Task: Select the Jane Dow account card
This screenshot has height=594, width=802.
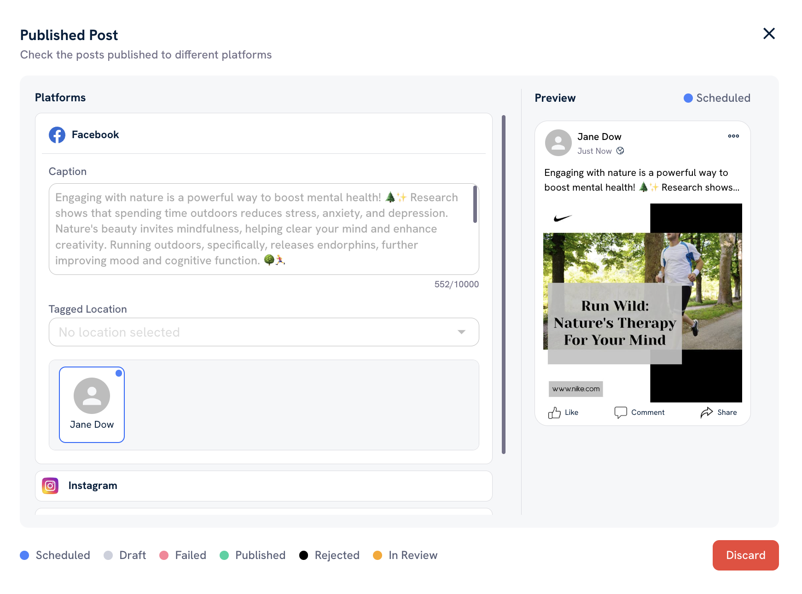Action: (92, 405)
